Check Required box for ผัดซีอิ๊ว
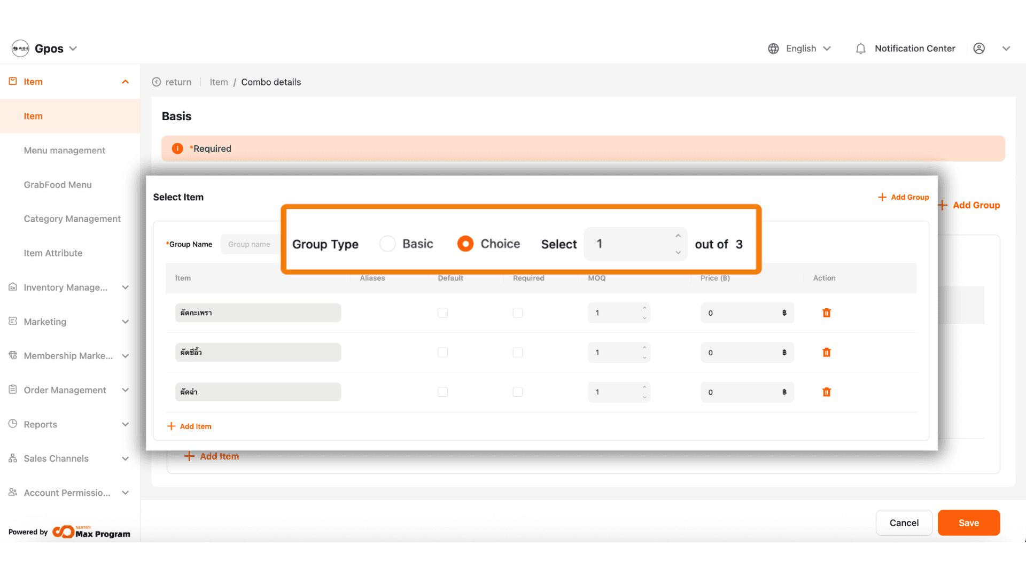Screen dimensions: 1026x577 click(518, 353)
